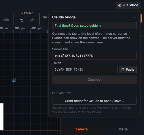This screenshot has height=135, width=144.
Task: Open the Claude bridge button in top bar
Action: (x=128, y=5)
